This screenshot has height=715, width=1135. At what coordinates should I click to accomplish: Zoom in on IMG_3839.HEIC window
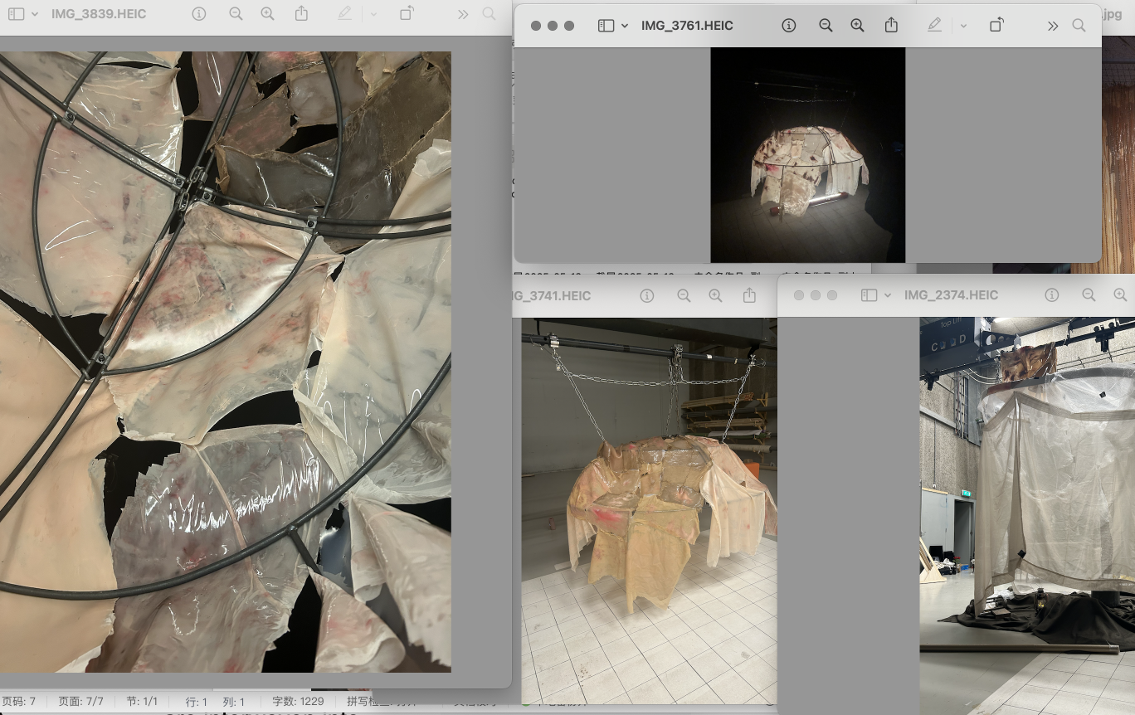pyautogui.click(x=267, y=14)
